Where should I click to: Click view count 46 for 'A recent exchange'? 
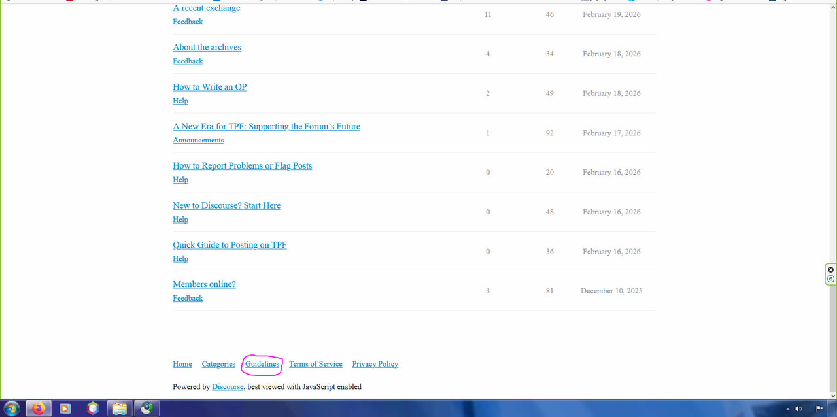pyautogui.click(x=550, y=14)
